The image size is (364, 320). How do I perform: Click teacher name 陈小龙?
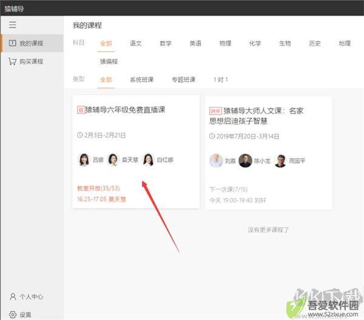click(262, 161)
